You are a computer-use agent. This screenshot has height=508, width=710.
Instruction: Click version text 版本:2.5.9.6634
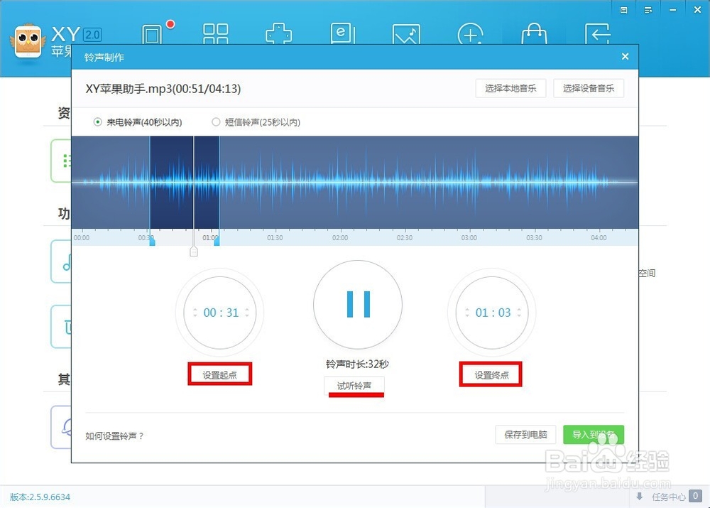point(40,497)
